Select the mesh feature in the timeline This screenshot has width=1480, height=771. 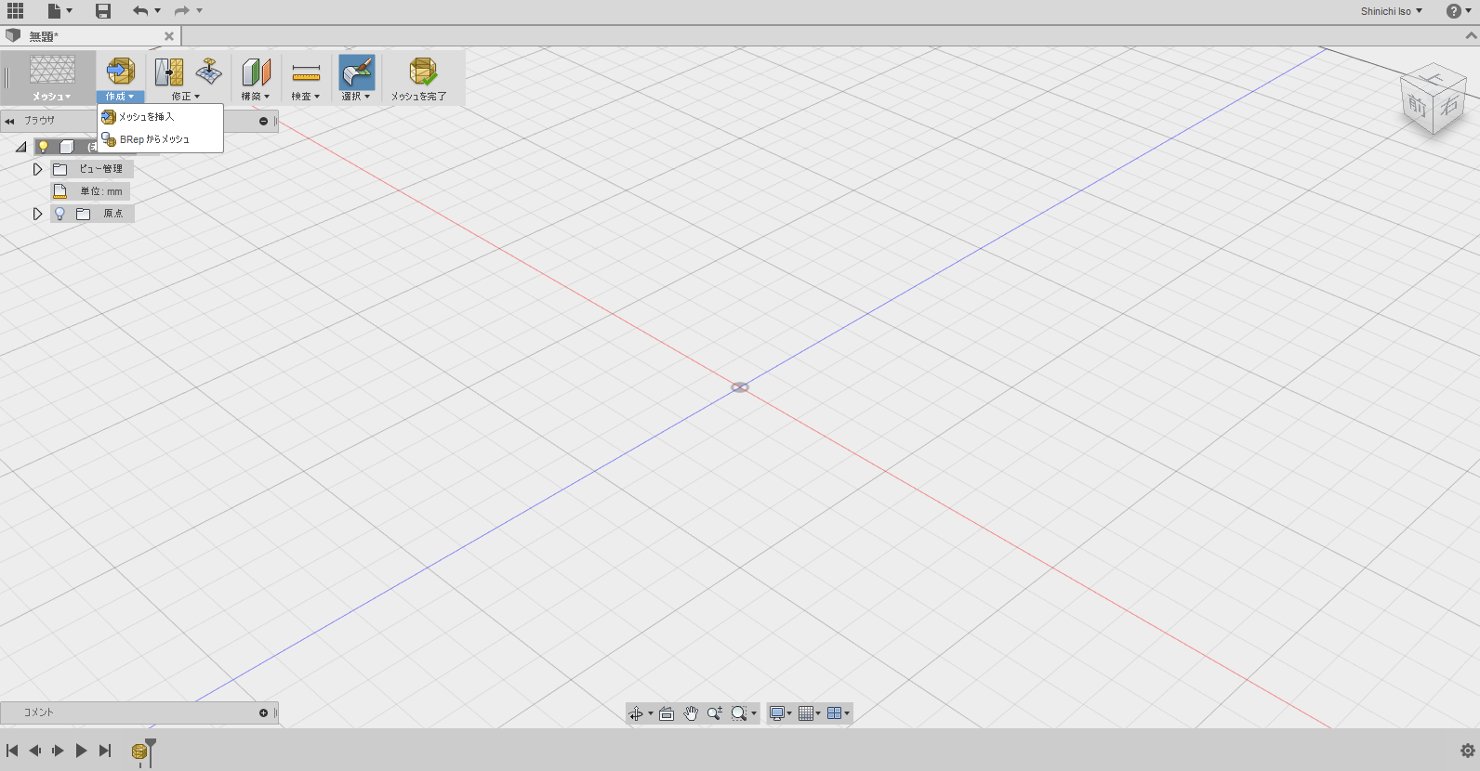(x=139, y=751)
